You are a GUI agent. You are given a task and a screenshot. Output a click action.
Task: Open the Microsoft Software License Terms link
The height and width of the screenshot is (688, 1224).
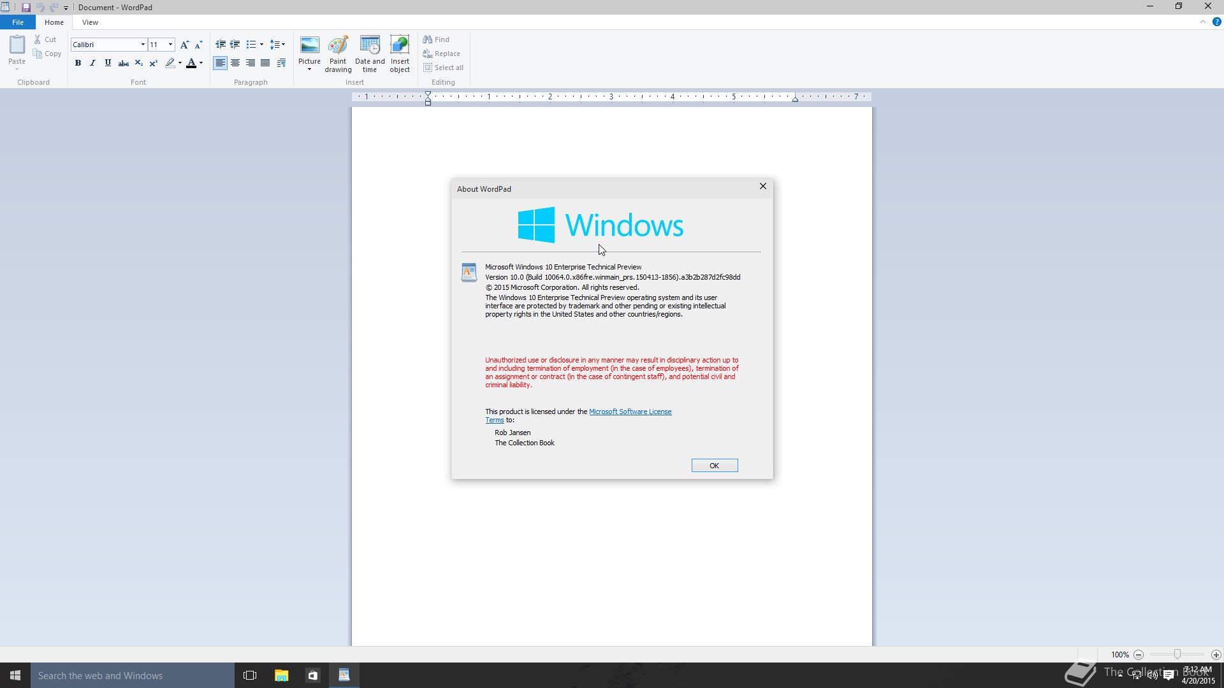(x=630, y=412)
